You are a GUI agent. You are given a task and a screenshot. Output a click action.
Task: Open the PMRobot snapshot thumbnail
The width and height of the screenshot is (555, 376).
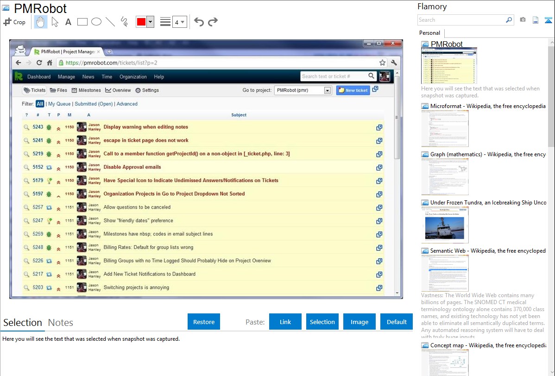point(449,66)
